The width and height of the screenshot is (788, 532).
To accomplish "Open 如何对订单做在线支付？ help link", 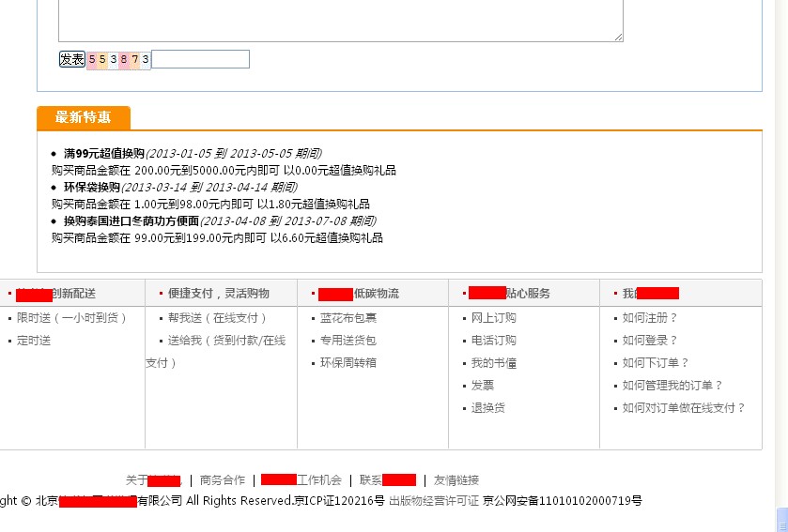I will point(684,408).
